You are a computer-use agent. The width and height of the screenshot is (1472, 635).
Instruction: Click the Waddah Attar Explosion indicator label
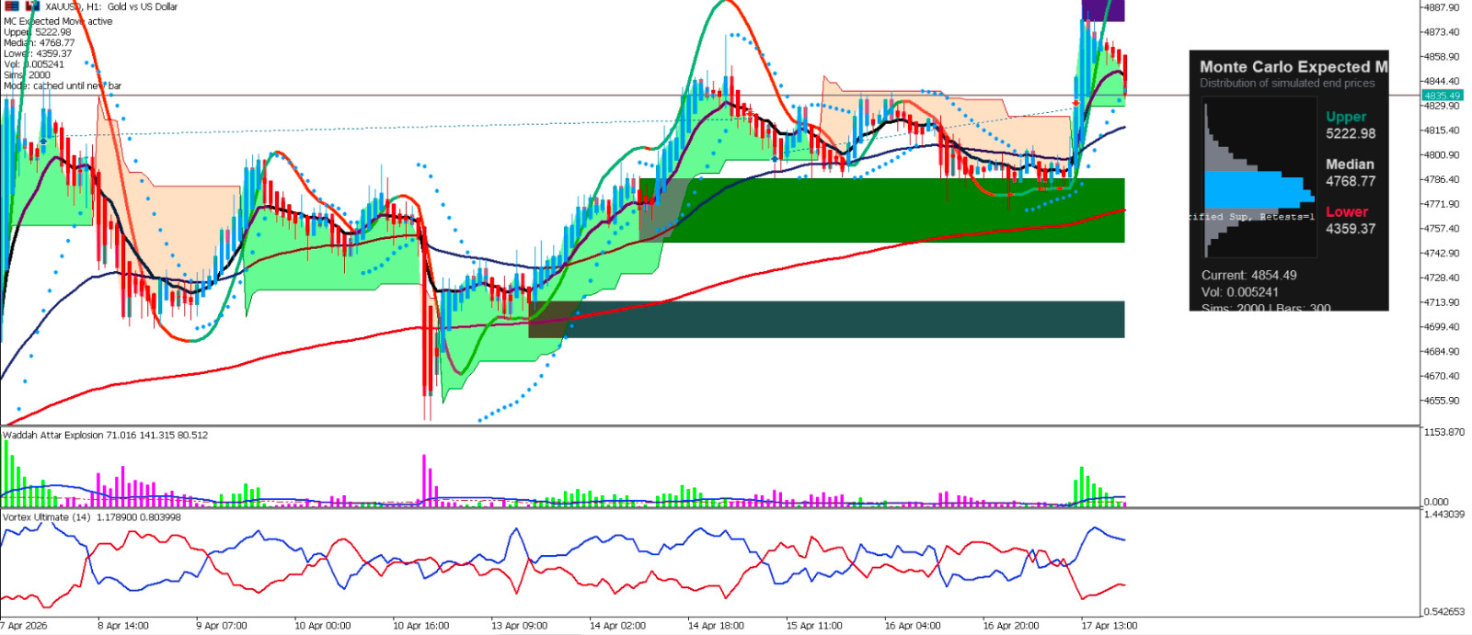[x=105, y=436]
